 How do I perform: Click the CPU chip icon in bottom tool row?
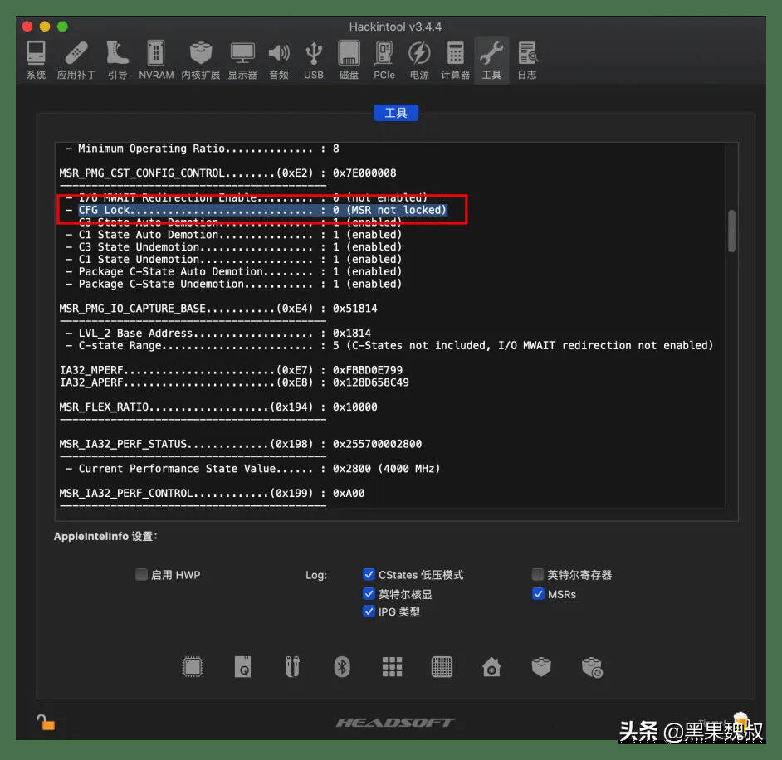193,667
